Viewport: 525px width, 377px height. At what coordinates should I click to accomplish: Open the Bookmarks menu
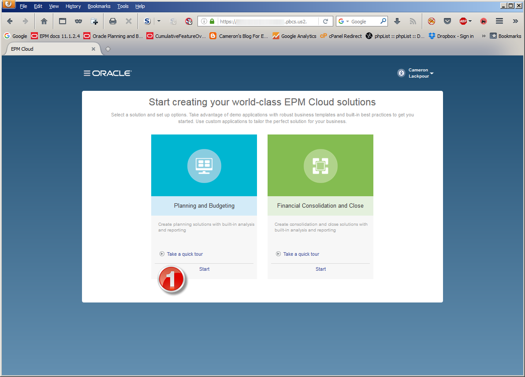click(x=99, y=6)
